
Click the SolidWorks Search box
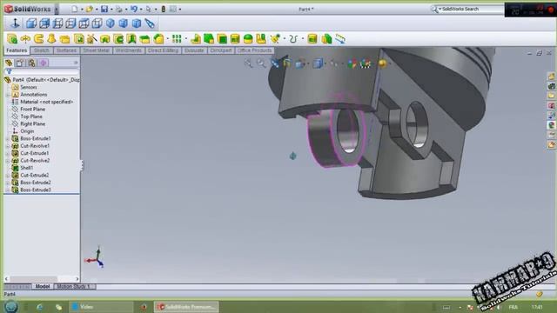(x=471, y=9)
